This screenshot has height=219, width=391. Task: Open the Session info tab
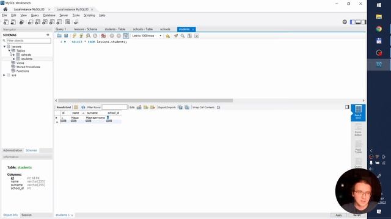(x=26, y=215)
